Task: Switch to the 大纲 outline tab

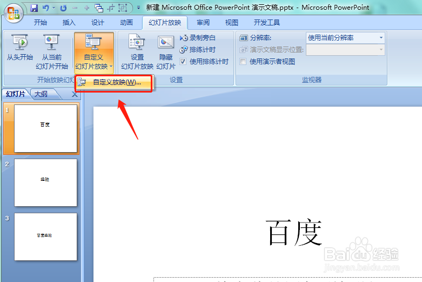Action: click(41, 94)
